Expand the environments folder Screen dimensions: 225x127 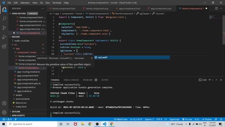pyautogui.click(x=22, y=99)
